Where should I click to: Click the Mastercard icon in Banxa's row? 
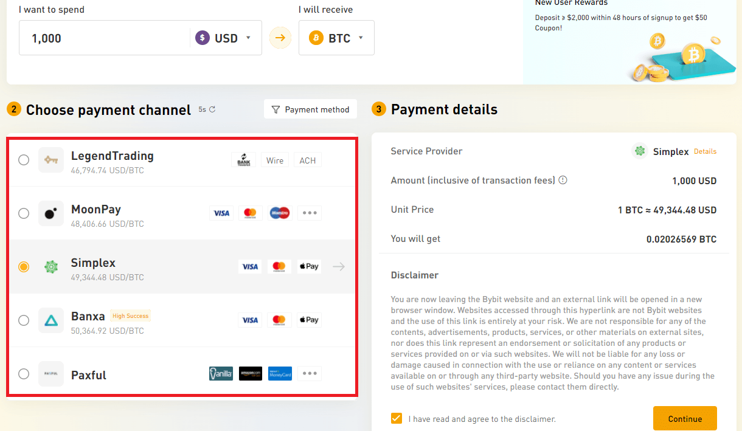pos(279,319)
